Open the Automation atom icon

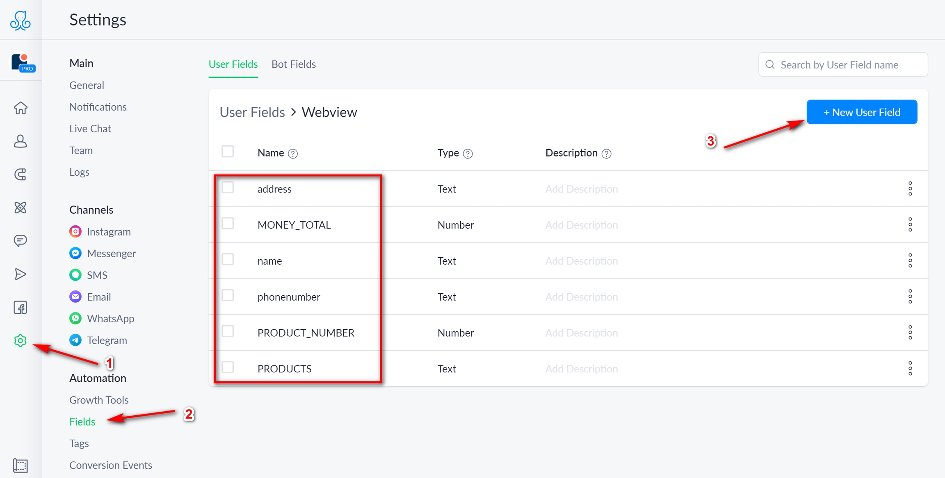[21, 208]
